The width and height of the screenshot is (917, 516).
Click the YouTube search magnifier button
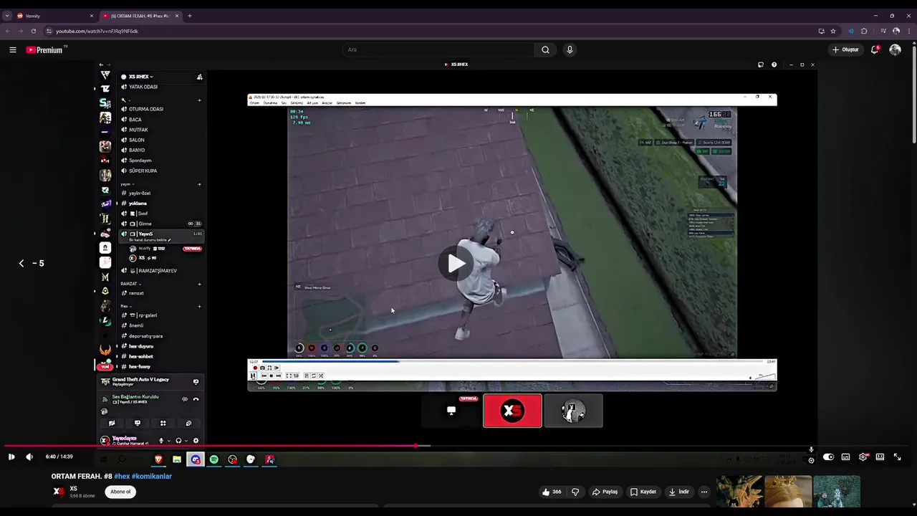[x=545, y=49]
